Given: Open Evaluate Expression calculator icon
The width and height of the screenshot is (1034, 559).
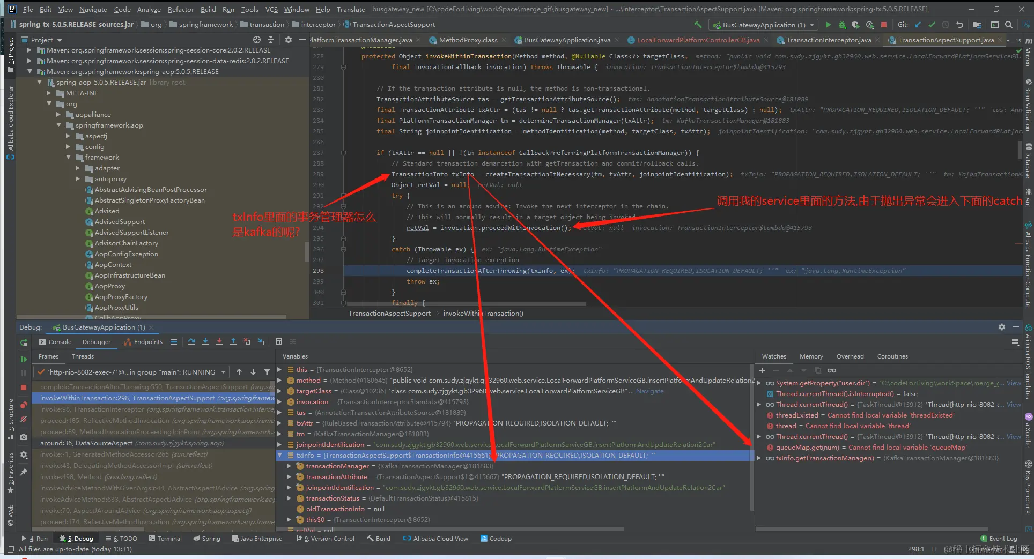Looking at the screenshot, I should (x=279, y=342).
